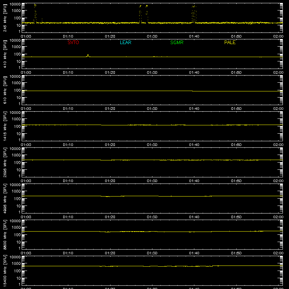This screenshot has height=289, width=289.
Task: Click the first 245 MHz burst after 01:00
Action: tap(35, 13)
